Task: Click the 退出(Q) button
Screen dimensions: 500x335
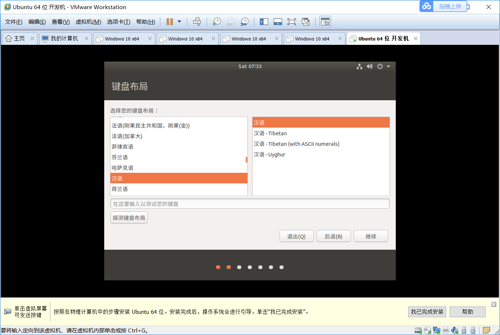Action: [x=296, y=236]
